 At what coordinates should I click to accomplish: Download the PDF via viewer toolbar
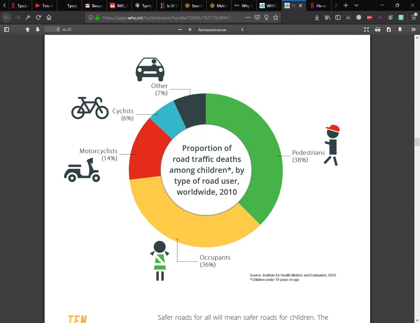click(389, 30)
